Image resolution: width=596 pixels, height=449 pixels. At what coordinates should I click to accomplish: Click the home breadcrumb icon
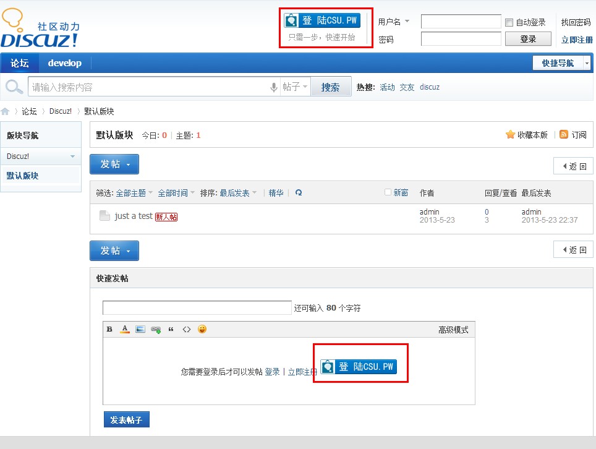pos(6,111)
